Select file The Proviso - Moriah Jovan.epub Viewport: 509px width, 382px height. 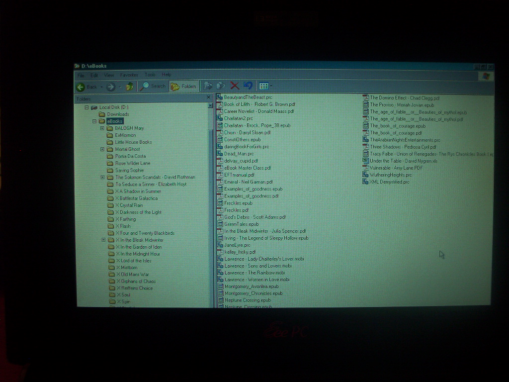(402, 105)
